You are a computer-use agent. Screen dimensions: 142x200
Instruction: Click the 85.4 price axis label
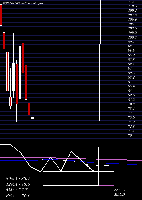point(131,86)
